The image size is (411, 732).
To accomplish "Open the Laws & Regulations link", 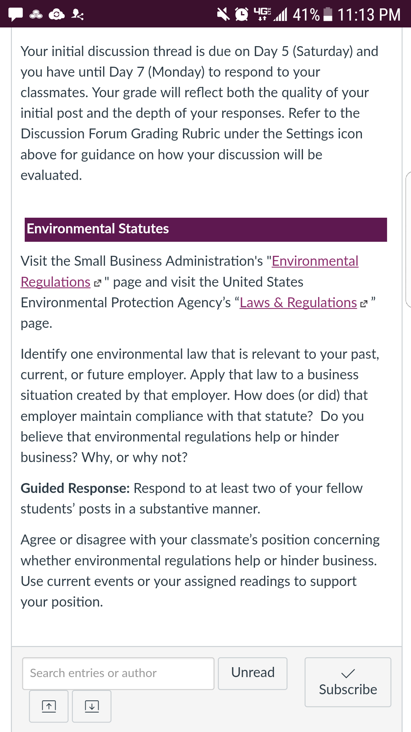I will point(298,303).
